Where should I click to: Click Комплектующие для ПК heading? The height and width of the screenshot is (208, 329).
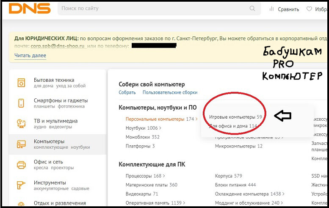tap(152, 164)
